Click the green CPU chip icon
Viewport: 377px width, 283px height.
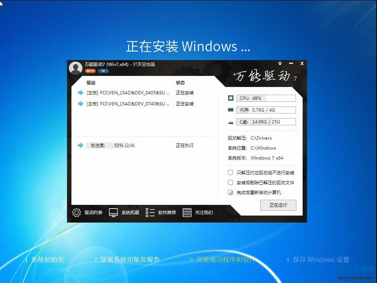231,98
